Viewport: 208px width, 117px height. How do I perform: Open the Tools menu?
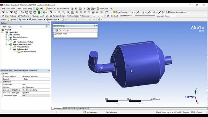[25, 9]
